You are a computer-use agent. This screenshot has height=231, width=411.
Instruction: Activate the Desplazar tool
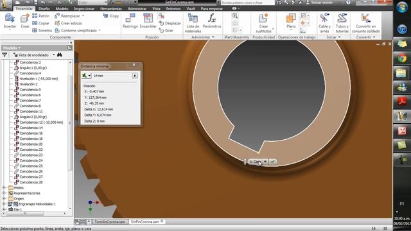point(170,23)
